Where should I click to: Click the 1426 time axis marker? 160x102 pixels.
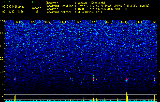point(93,22)
